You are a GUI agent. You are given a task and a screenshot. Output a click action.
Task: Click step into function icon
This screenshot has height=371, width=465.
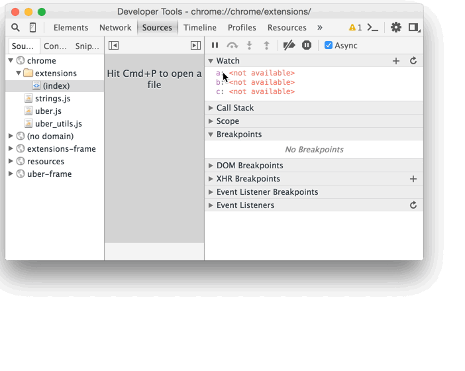(x=250, y=45)
